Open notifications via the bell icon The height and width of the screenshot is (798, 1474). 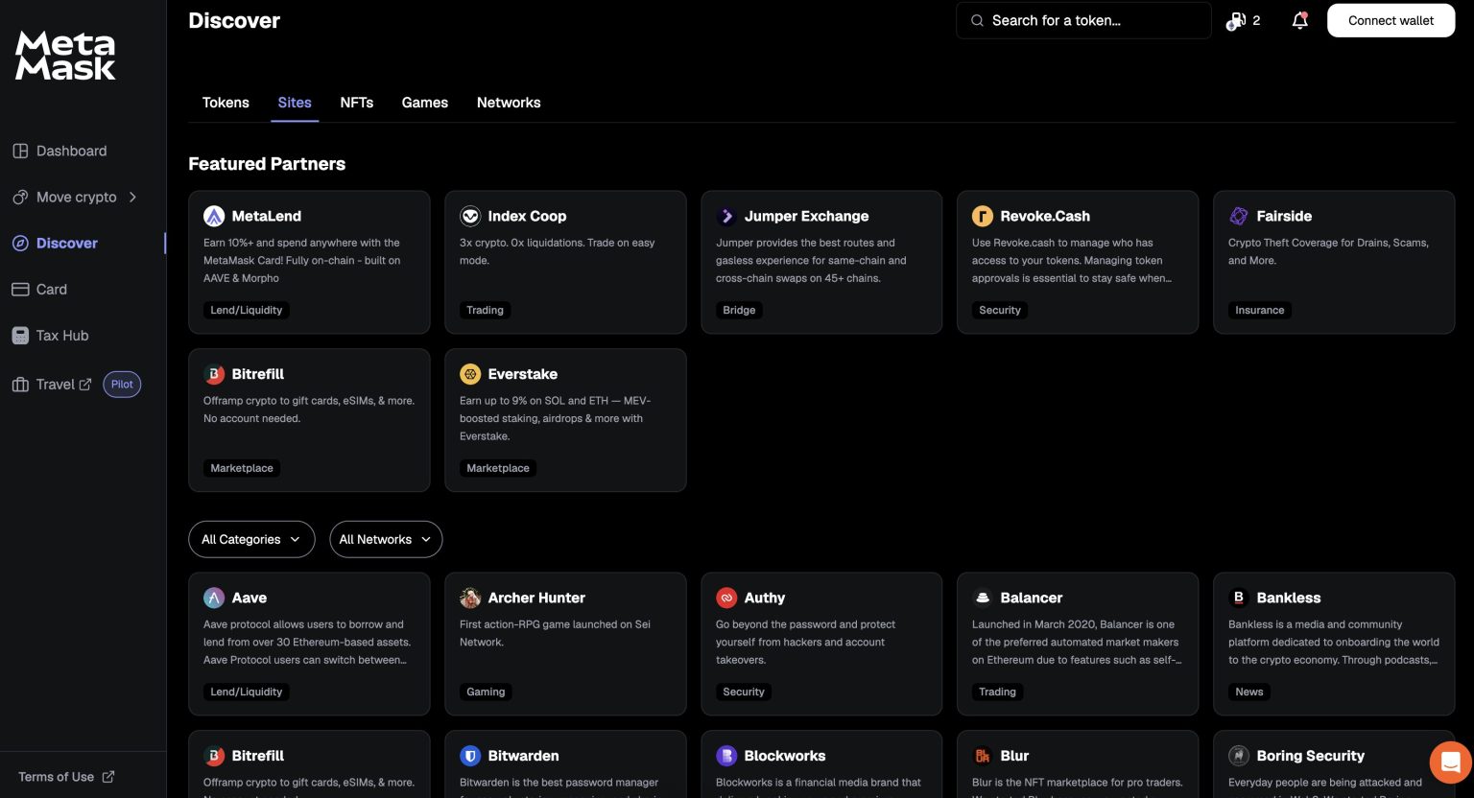(1299, 20)
